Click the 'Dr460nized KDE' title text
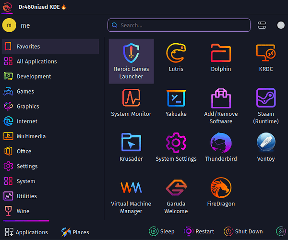This screenshot has height=240, width=288. (39, 7)
